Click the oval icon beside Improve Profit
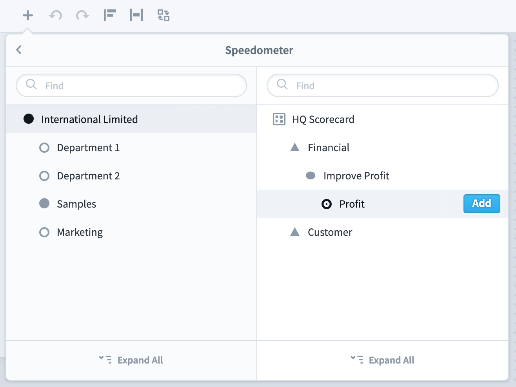This screenshot has height=387, width=516. coord(311,175)
